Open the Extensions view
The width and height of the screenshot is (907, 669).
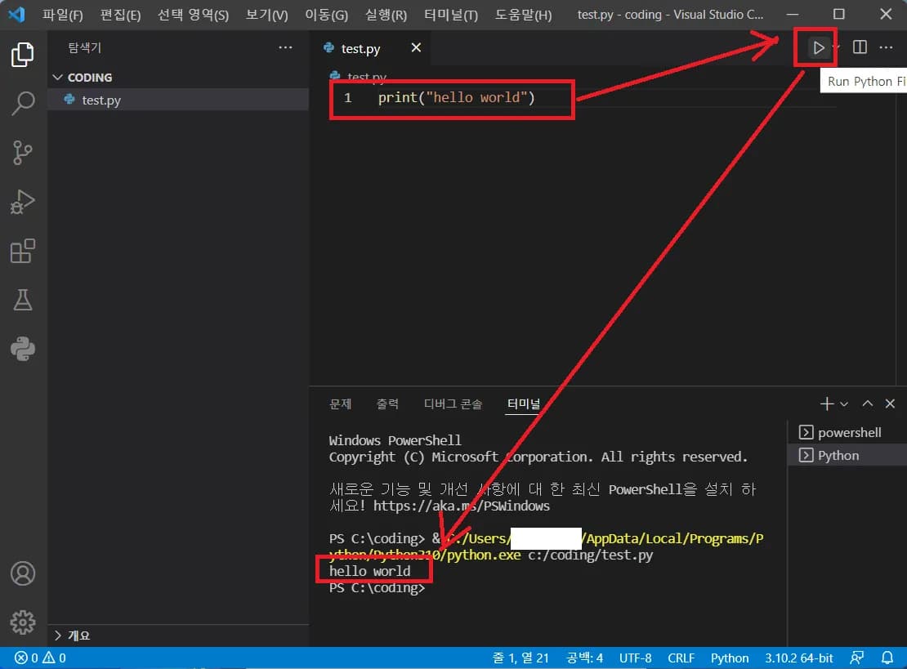22,251
